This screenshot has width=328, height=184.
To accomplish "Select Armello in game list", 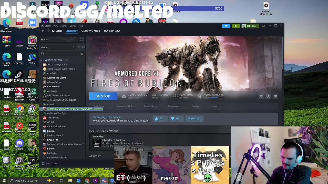I will pos(51,104).
